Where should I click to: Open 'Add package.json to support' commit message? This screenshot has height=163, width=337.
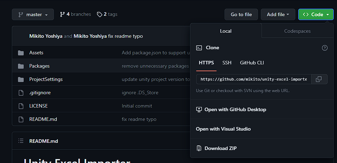point(156,53)
